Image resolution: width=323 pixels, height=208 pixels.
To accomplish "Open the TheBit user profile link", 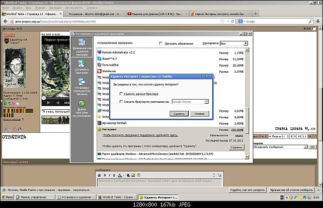I will [9, 35].
